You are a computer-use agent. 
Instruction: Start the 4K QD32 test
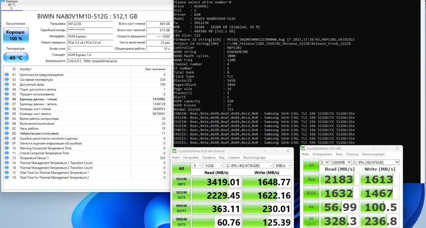click(311, 221)
